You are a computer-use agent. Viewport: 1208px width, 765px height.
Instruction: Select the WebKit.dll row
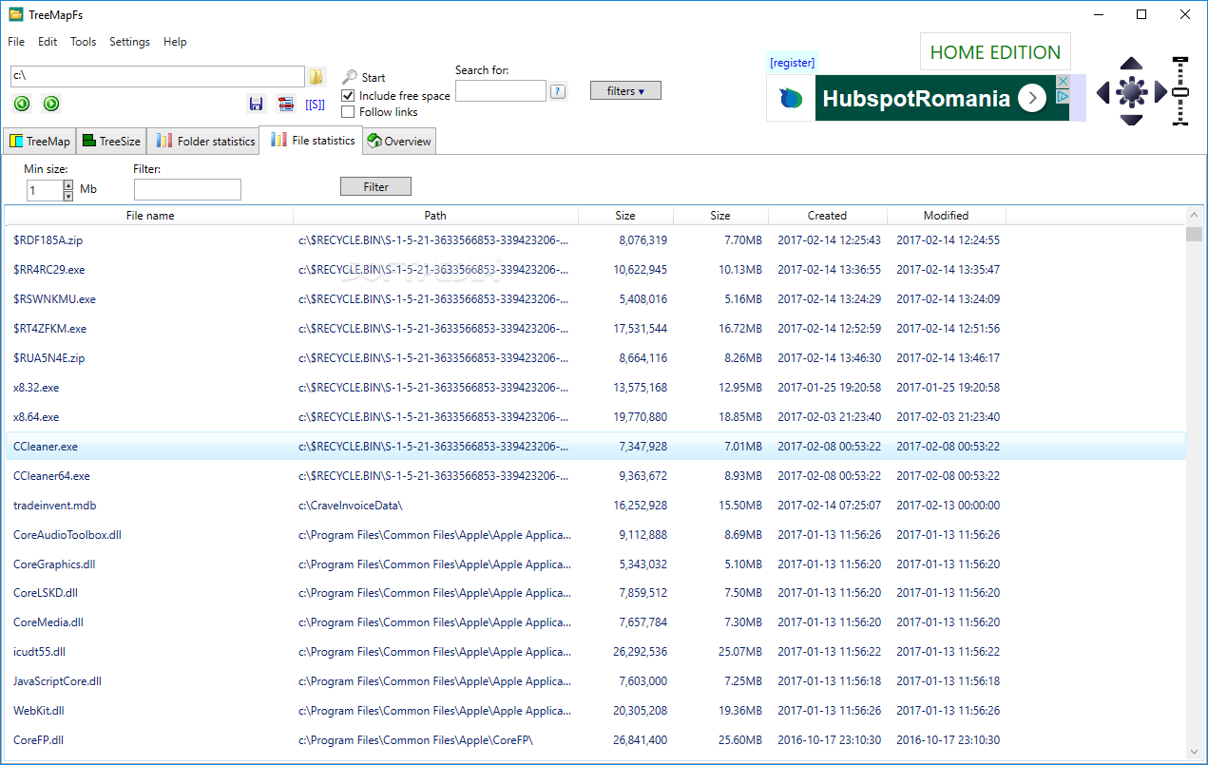click(x=595, y=711)
